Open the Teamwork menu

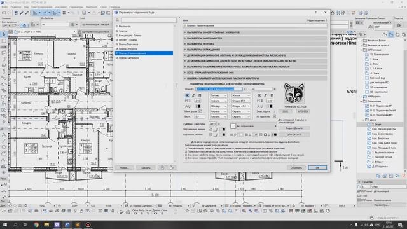[92, 7]
